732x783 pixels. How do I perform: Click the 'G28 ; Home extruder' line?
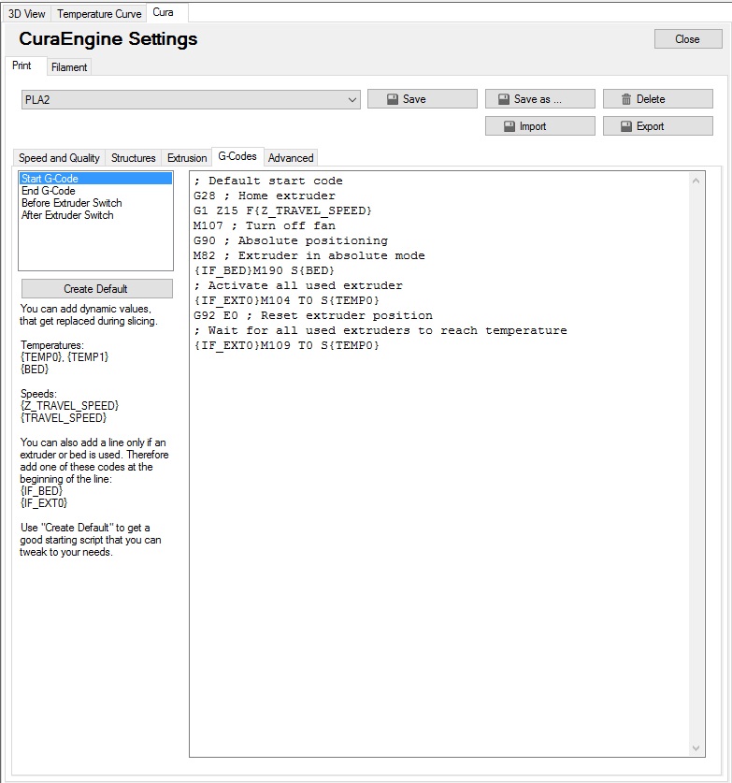[265, 196]
